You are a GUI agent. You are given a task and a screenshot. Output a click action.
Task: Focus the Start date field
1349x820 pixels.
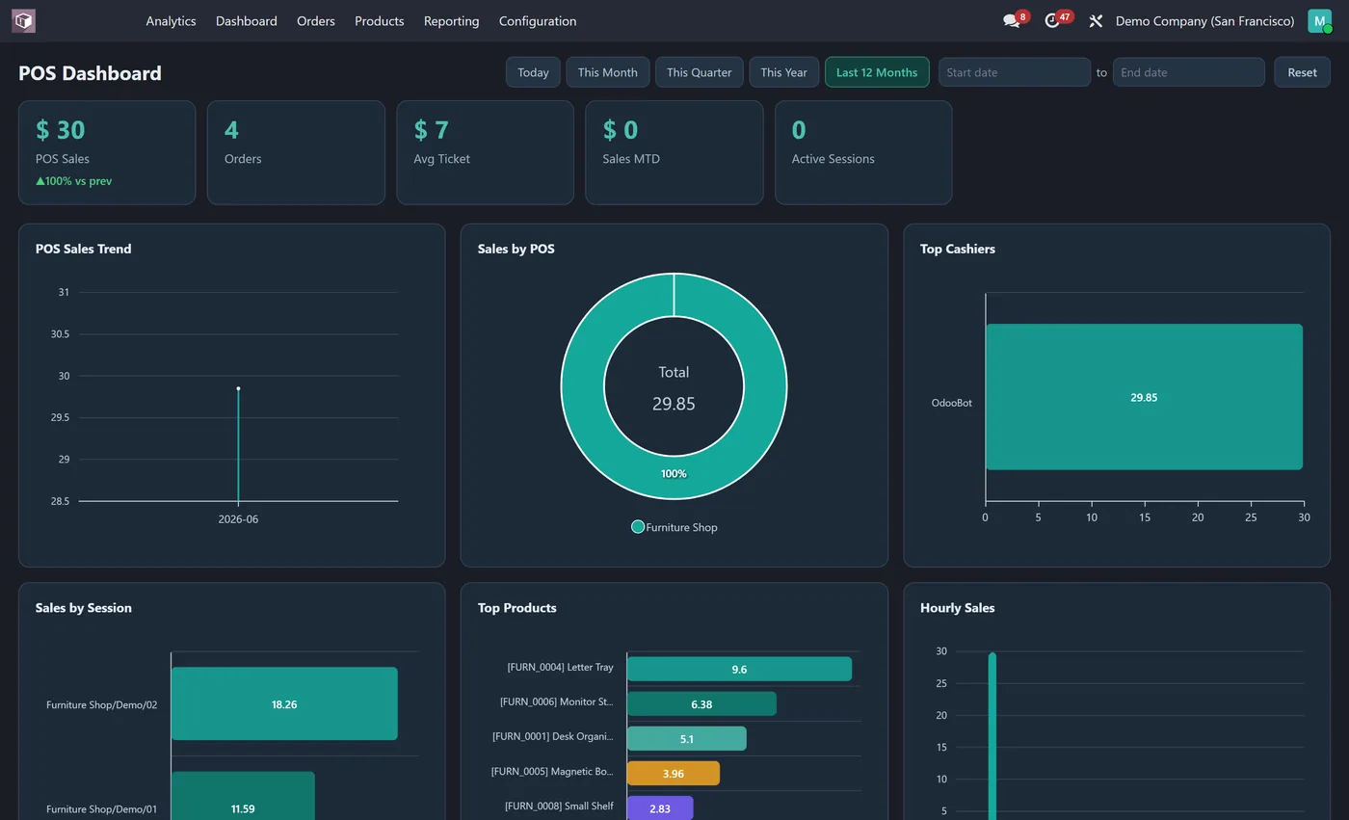(x=1015, y=72)
